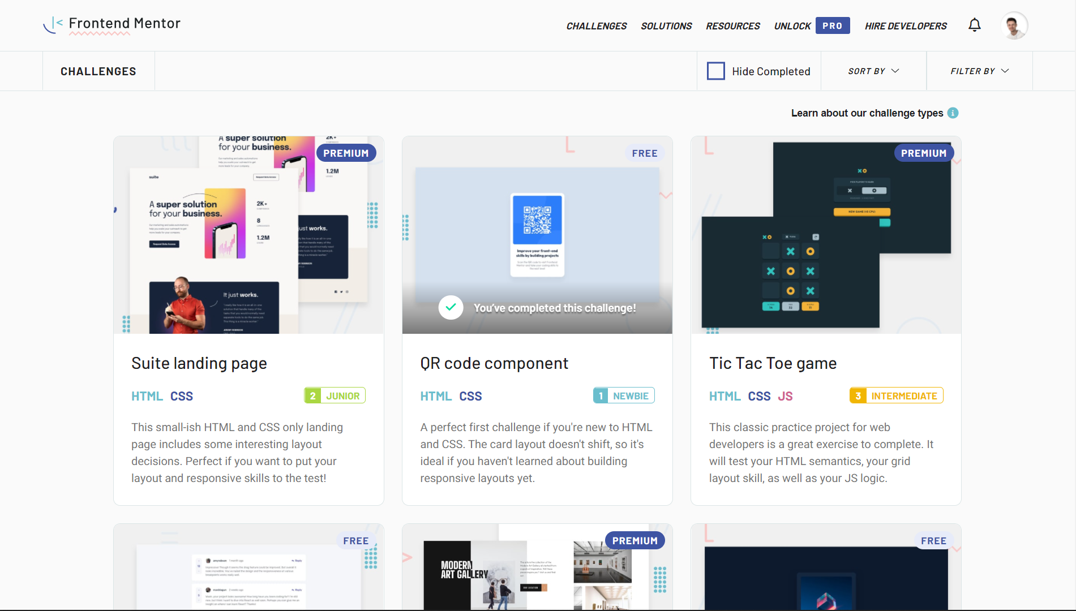Open Learn about our challenge types link
The height and width of the screenshot is (611, 1076).
point(867,113)
